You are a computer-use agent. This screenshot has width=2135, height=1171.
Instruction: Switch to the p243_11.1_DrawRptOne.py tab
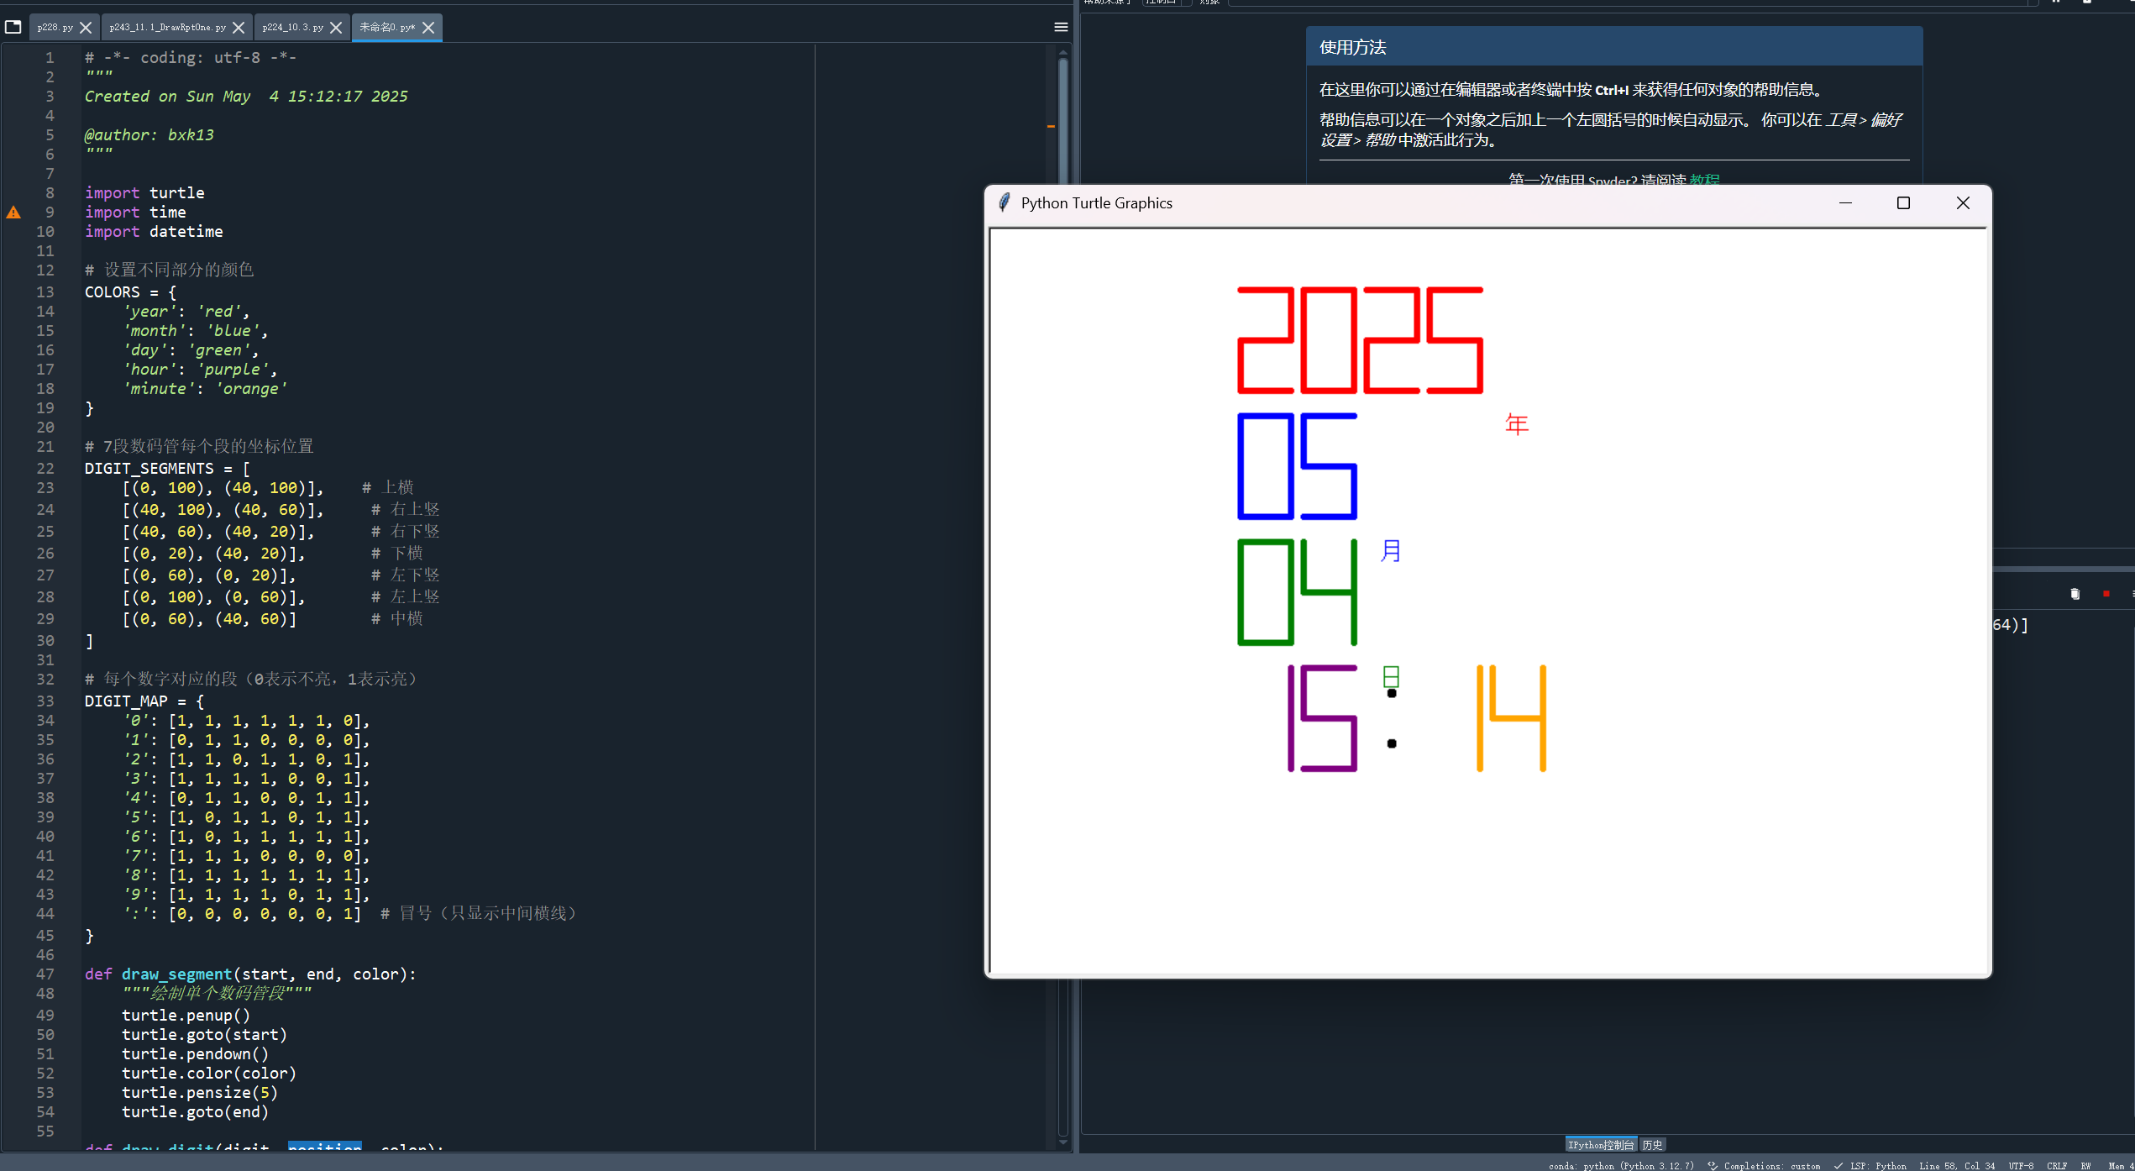point(167,28)
